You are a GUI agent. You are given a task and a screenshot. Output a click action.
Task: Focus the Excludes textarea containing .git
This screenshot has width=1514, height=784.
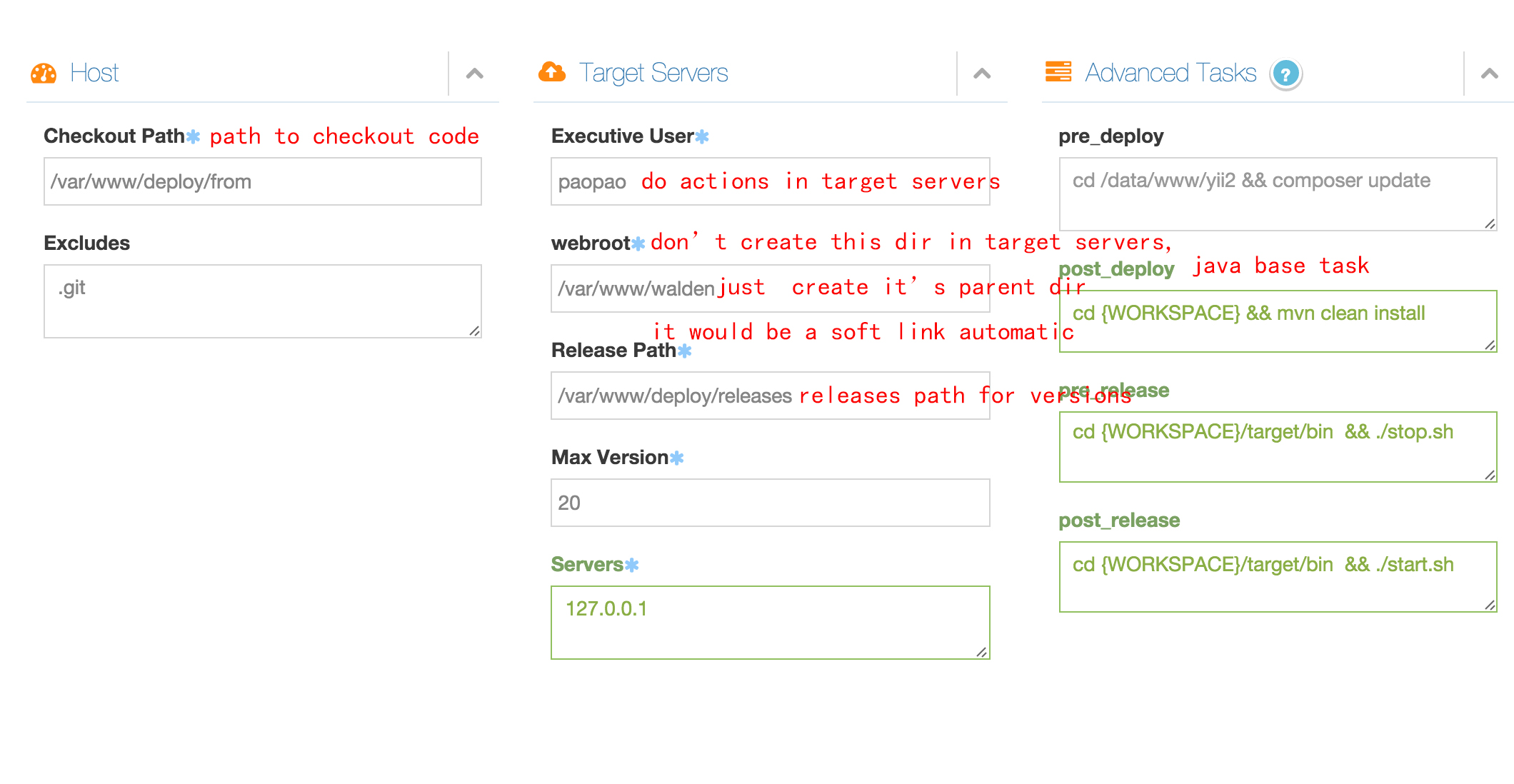tap(262, 301)
